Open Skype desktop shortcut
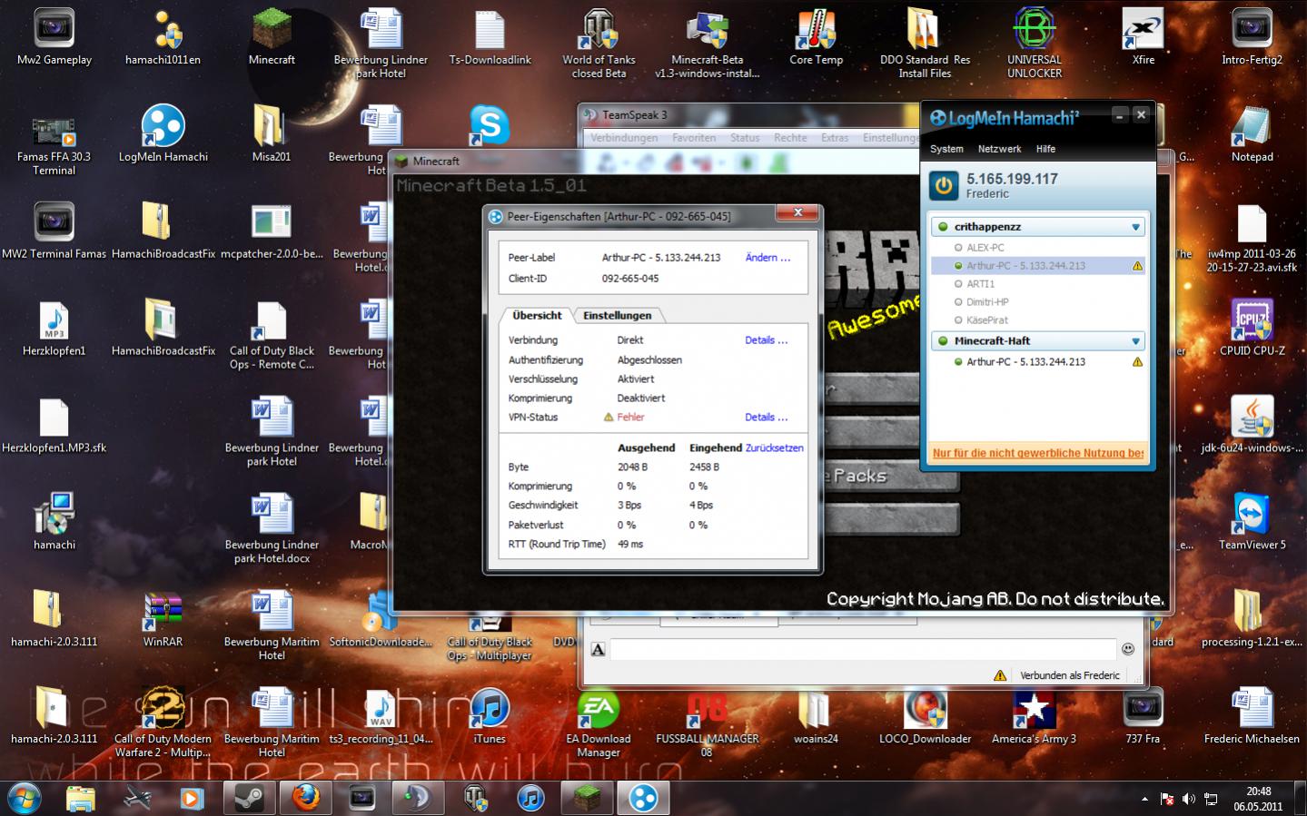The width and height of the screenshot is (1307, 816). (490, 126)
